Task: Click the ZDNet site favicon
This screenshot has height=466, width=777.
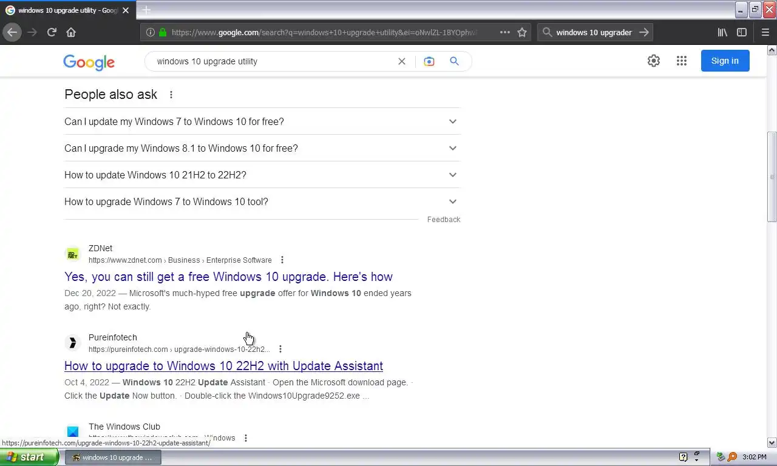Action: [73, 254]
